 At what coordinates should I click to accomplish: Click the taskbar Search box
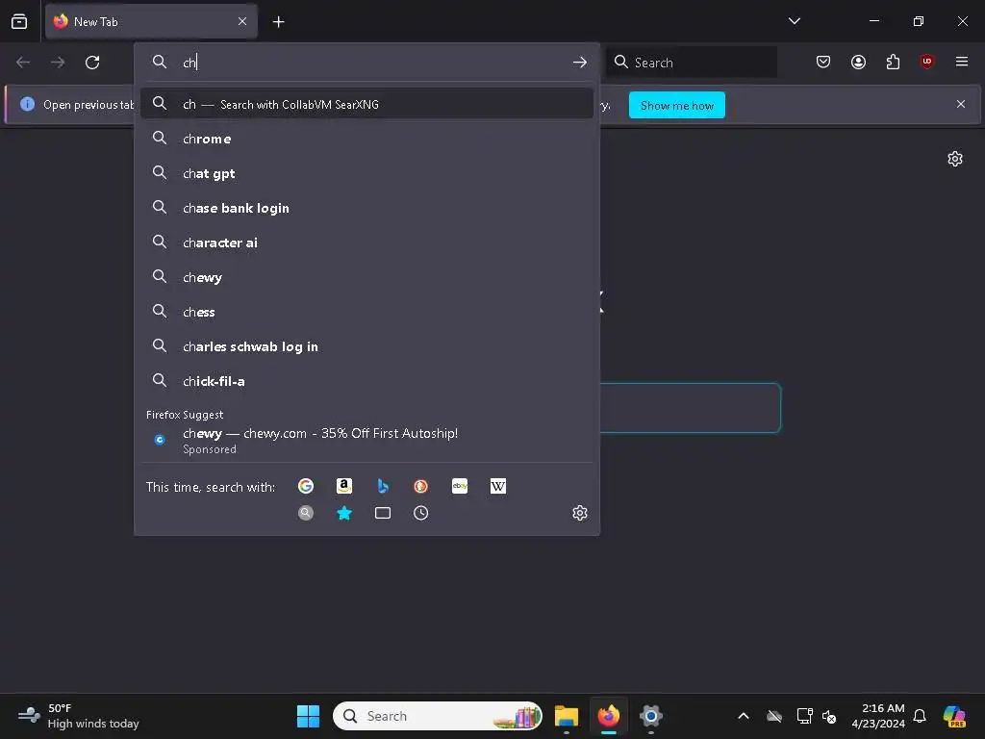(x=438, y=716)
